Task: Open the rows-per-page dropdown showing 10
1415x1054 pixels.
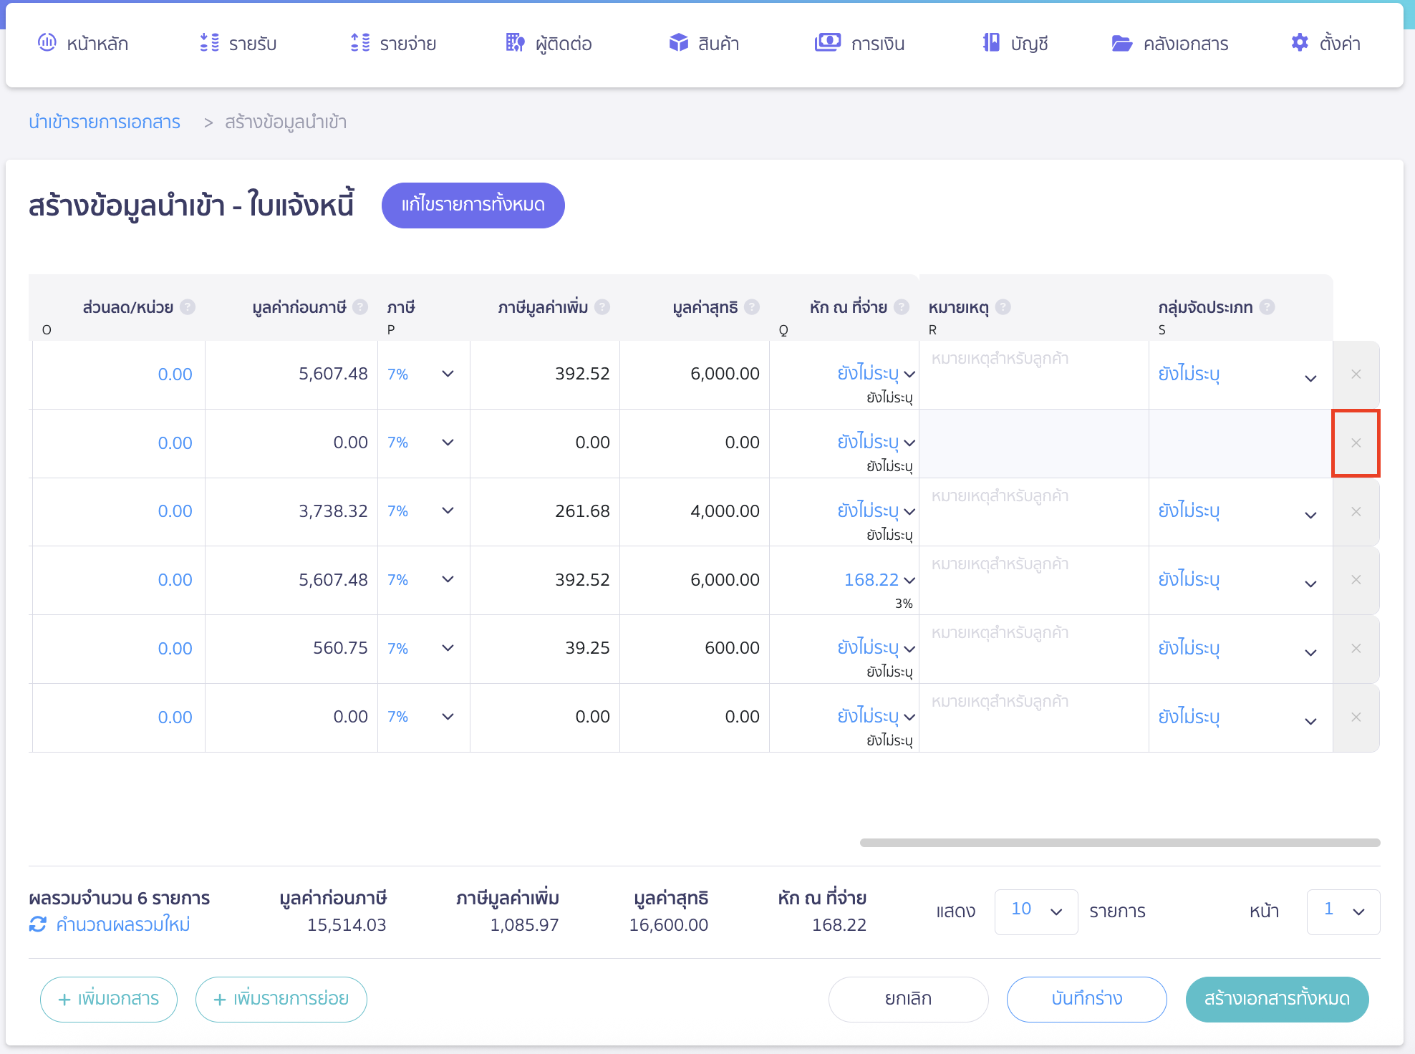Action: pyautogui.click(x=1035, y=912)
